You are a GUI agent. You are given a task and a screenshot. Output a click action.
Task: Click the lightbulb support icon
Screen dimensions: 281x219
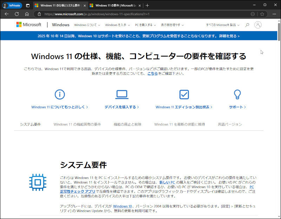click(237, 94)
